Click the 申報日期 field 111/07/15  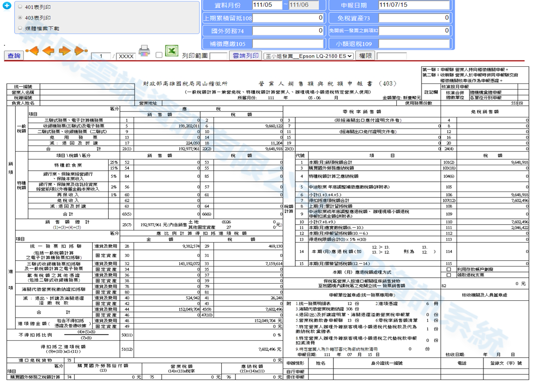414,5
